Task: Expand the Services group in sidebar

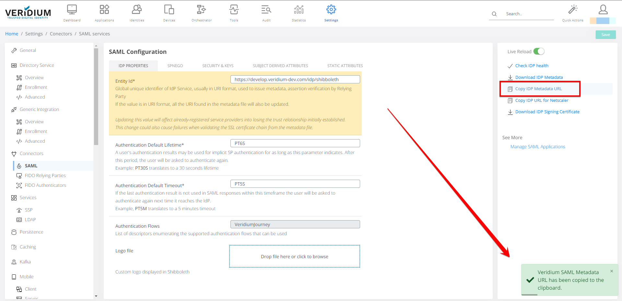Action: pyautogui.click(x=28, y=198)
